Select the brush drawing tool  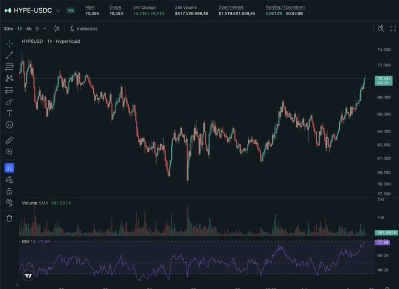pyautogui.click(x=9, y=101)
